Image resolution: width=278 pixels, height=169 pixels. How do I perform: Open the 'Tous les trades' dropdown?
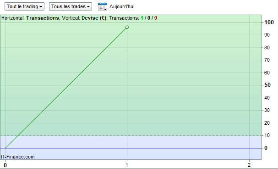tap(71, 6)
